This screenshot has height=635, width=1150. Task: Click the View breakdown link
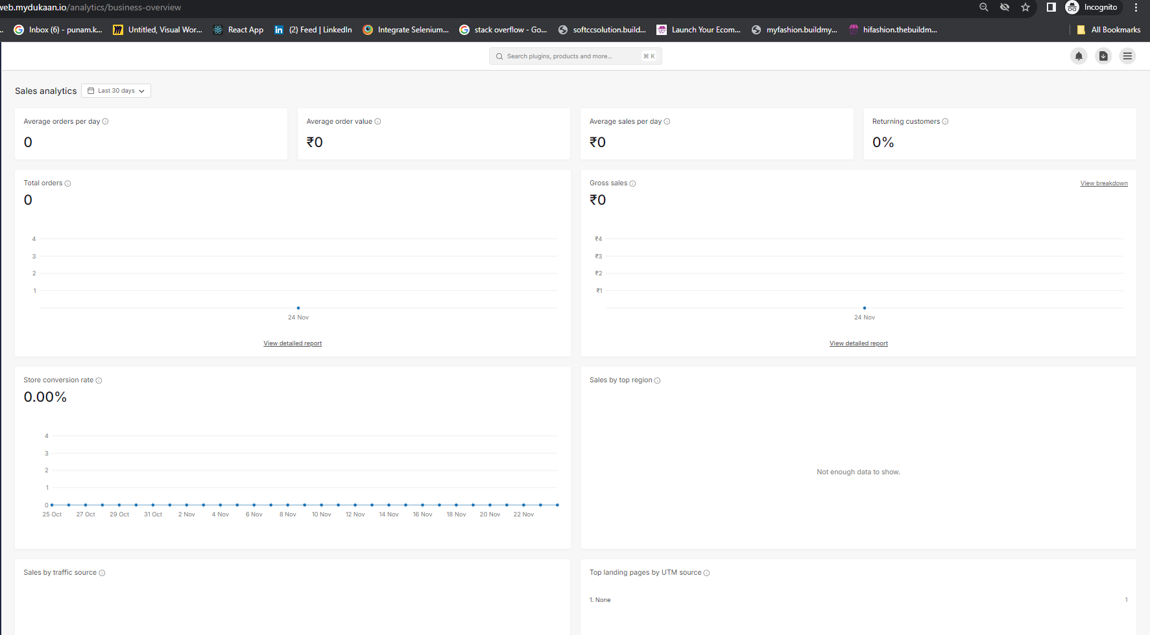click(1104, 183)
